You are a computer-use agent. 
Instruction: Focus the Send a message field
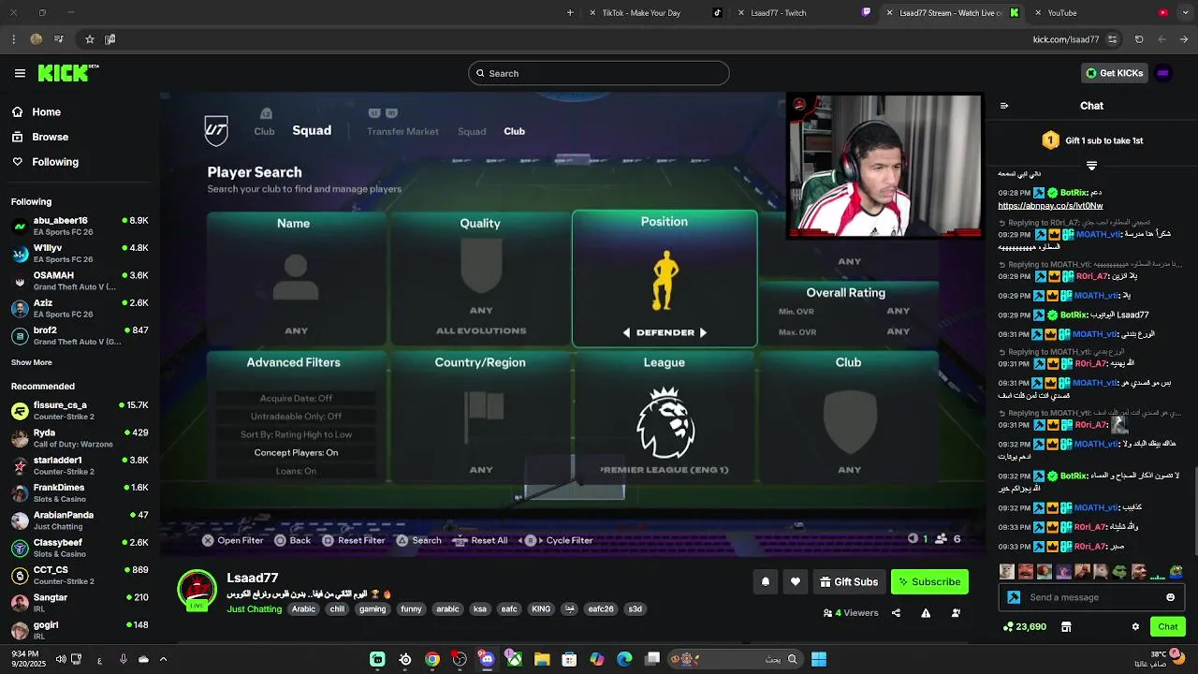coord(1093,597)
